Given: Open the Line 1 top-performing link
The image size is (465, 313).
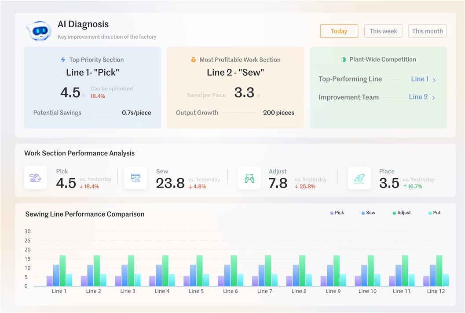Looking at the screenshot, I should point(420,79).
